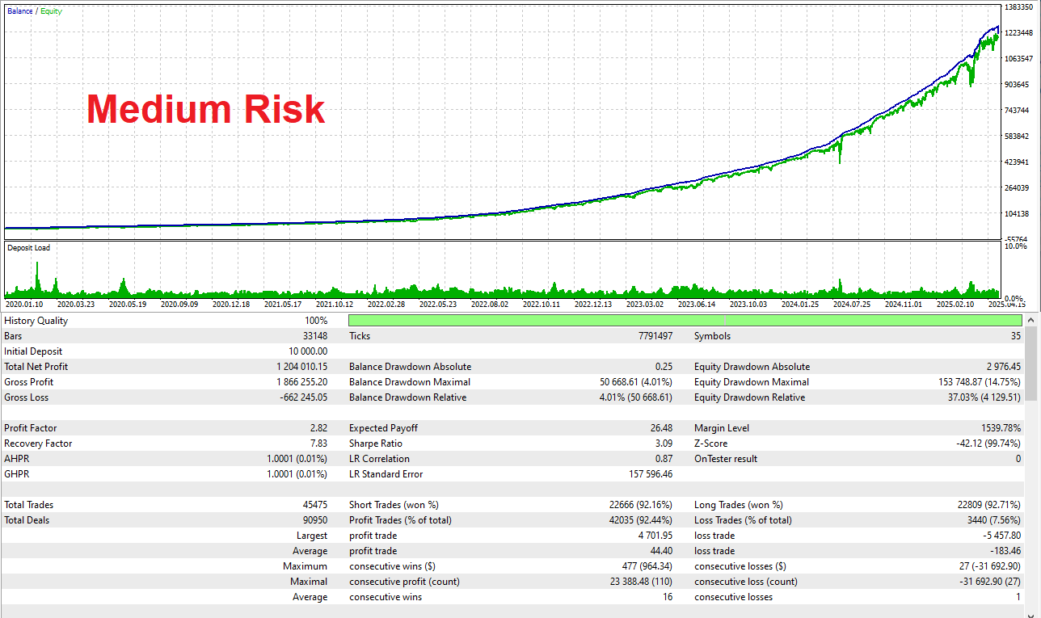Select the Equity legend label on chart

pyautogui.click(x=51, y=11)
